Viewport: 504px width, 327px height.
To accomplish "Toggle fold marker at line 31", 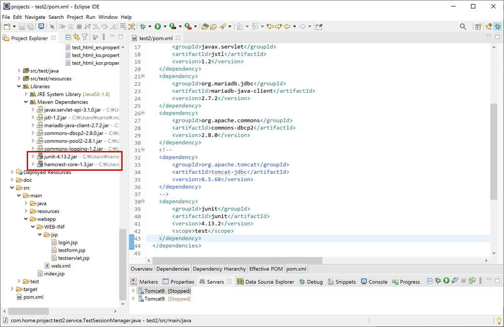I will 142,150.
